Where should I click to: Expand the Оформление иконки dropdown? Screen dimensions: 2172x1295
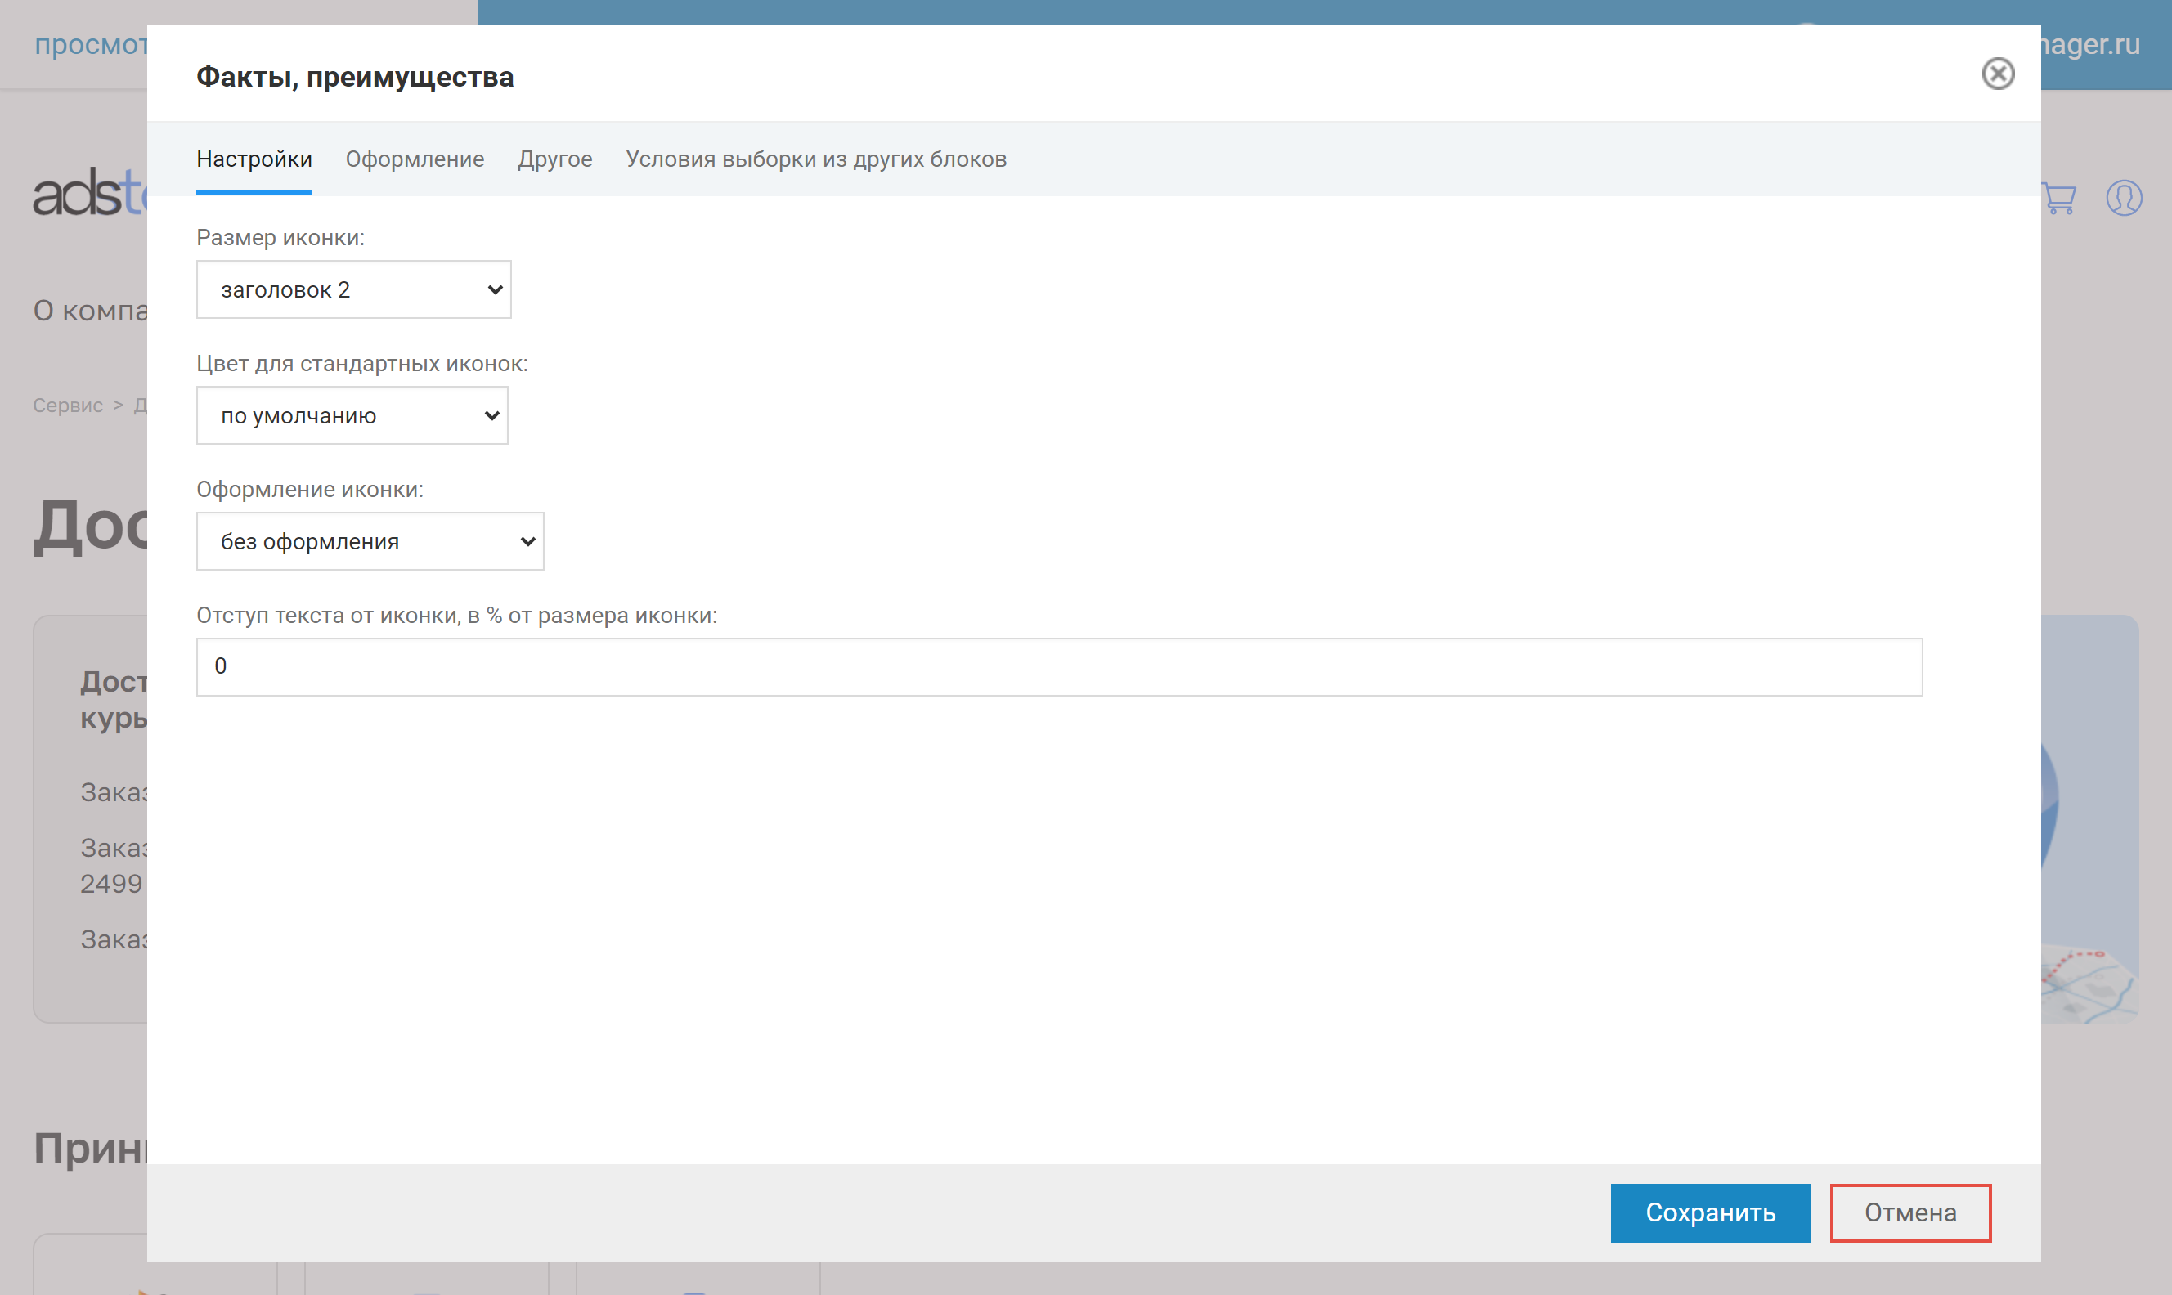point(370,541)
